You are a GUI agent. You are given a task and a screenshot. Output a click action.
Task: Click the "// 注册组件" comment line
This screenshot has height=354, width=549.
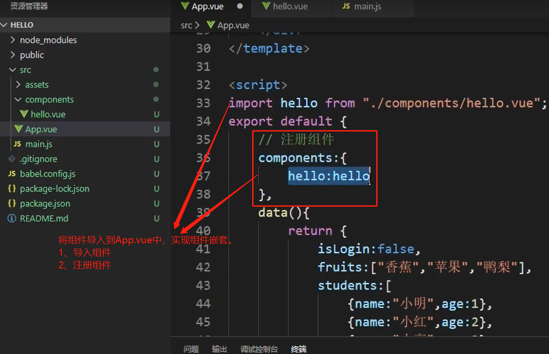296,140
